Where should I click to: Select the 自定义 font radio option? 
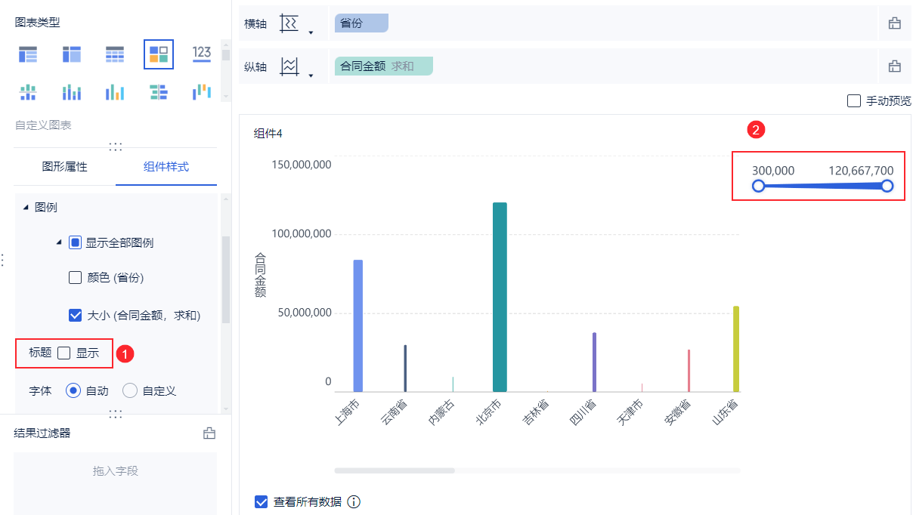pos(130,390)
